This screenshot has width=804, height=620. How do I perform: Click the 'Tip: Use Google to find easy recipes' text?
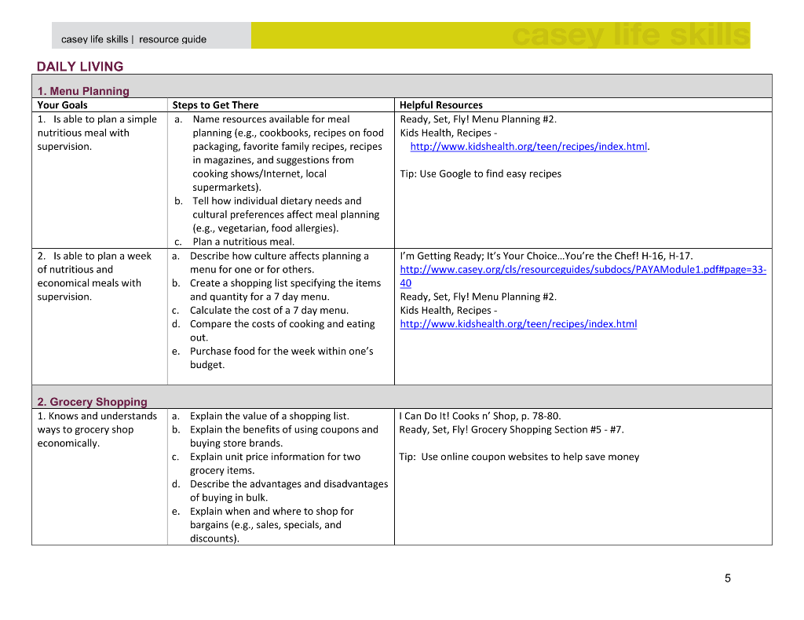click(481, 173)
